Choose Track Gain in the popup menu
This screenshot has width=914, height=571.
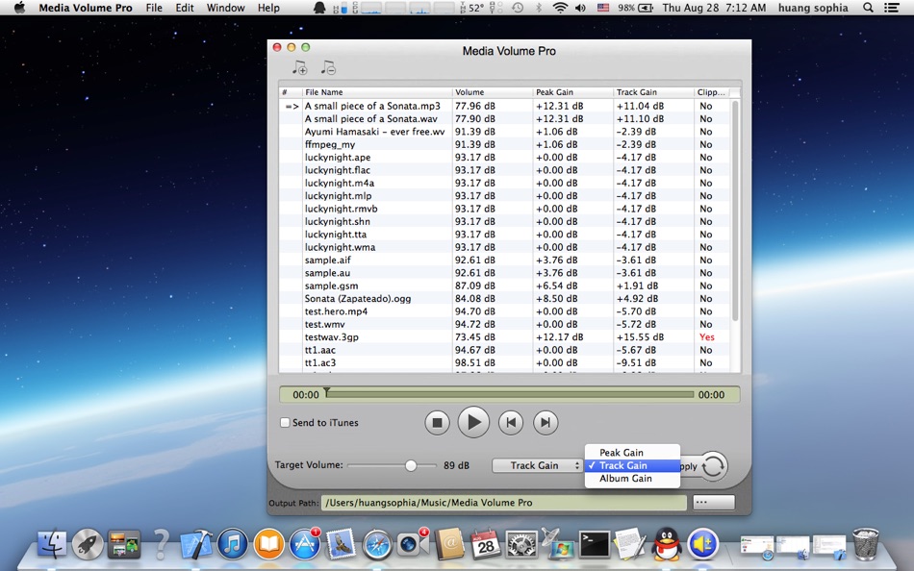click(632, 465)
